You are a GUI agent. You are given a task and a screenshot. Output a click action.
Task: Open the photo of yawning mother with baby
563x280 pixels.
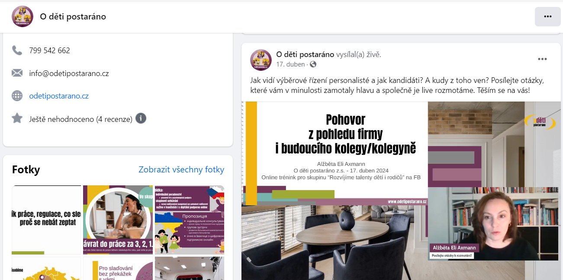click(118, 220)
